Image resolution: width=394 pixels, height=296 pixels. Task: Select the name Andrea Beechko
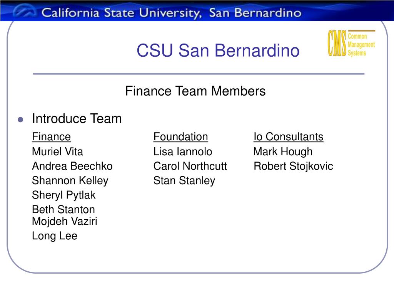(x=72, y=166)
